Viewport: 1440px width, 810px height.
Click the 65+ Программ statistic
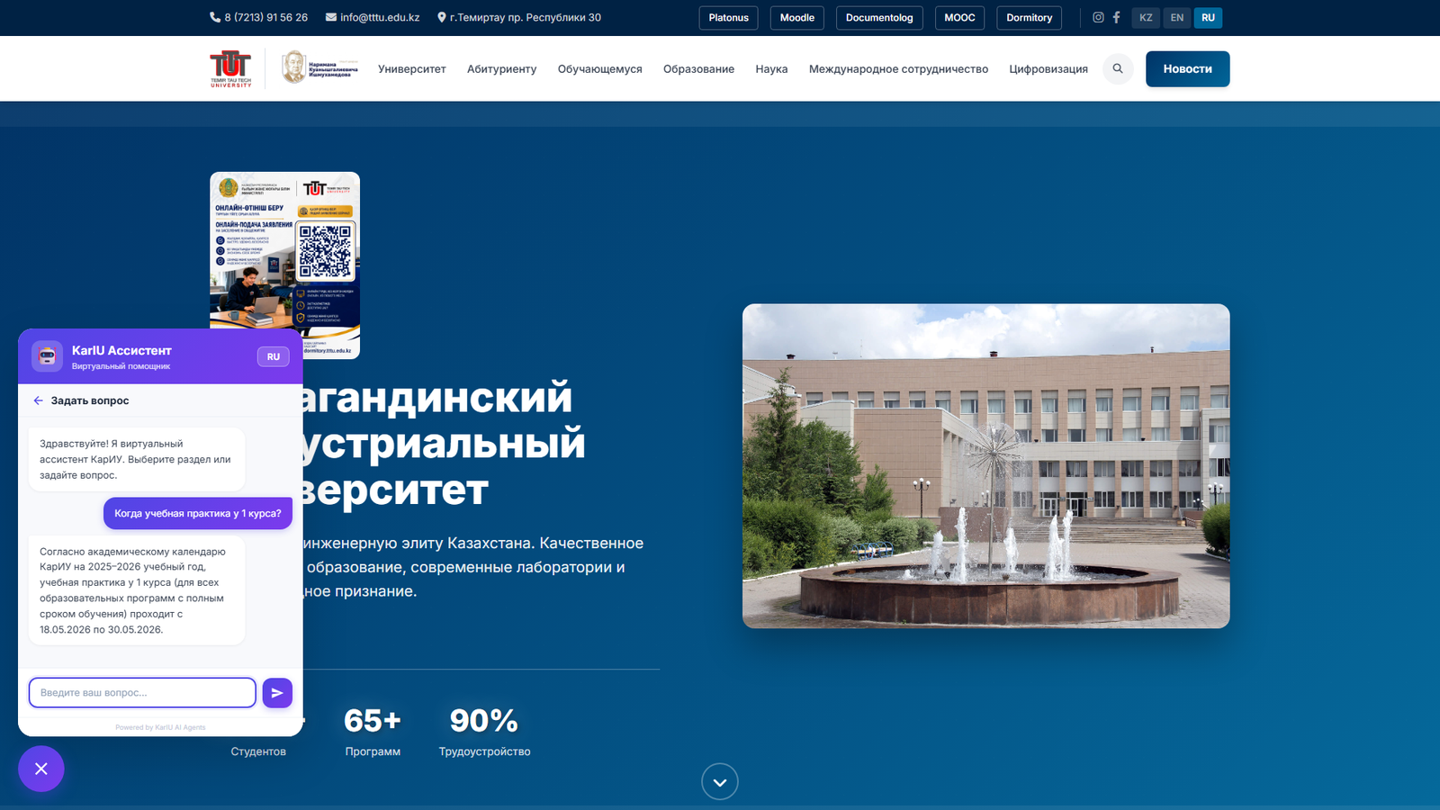373,732
